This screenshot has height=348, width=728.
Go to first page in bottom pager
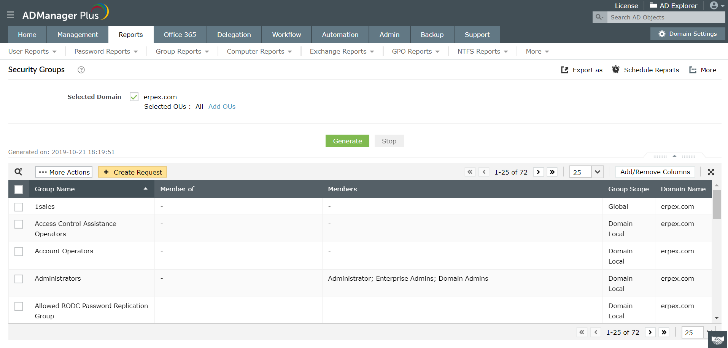pos(582,332)
